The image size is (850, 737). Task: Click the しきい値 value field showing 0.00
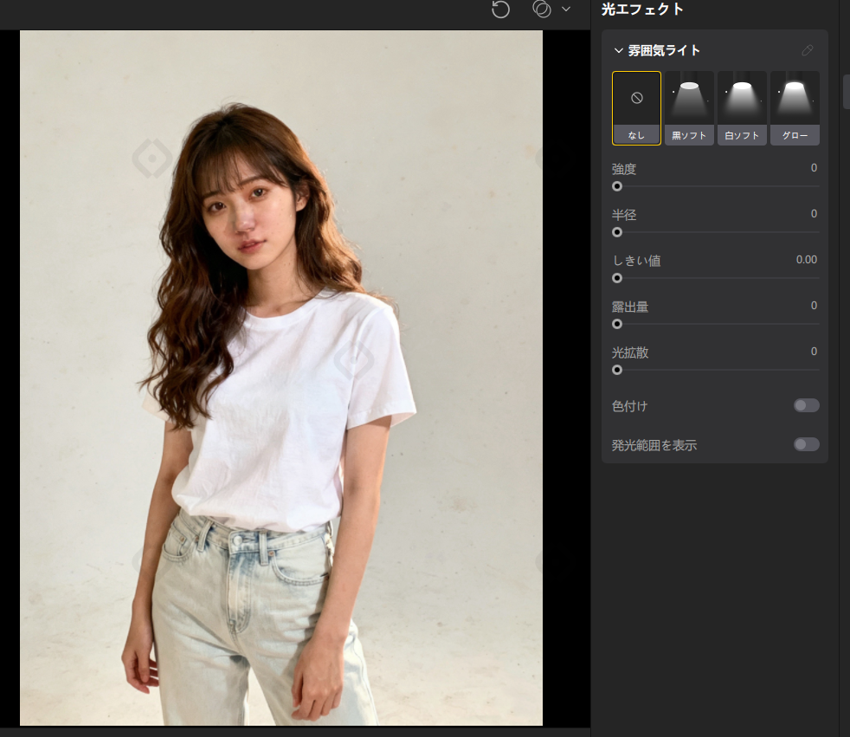tap(807, 260)
